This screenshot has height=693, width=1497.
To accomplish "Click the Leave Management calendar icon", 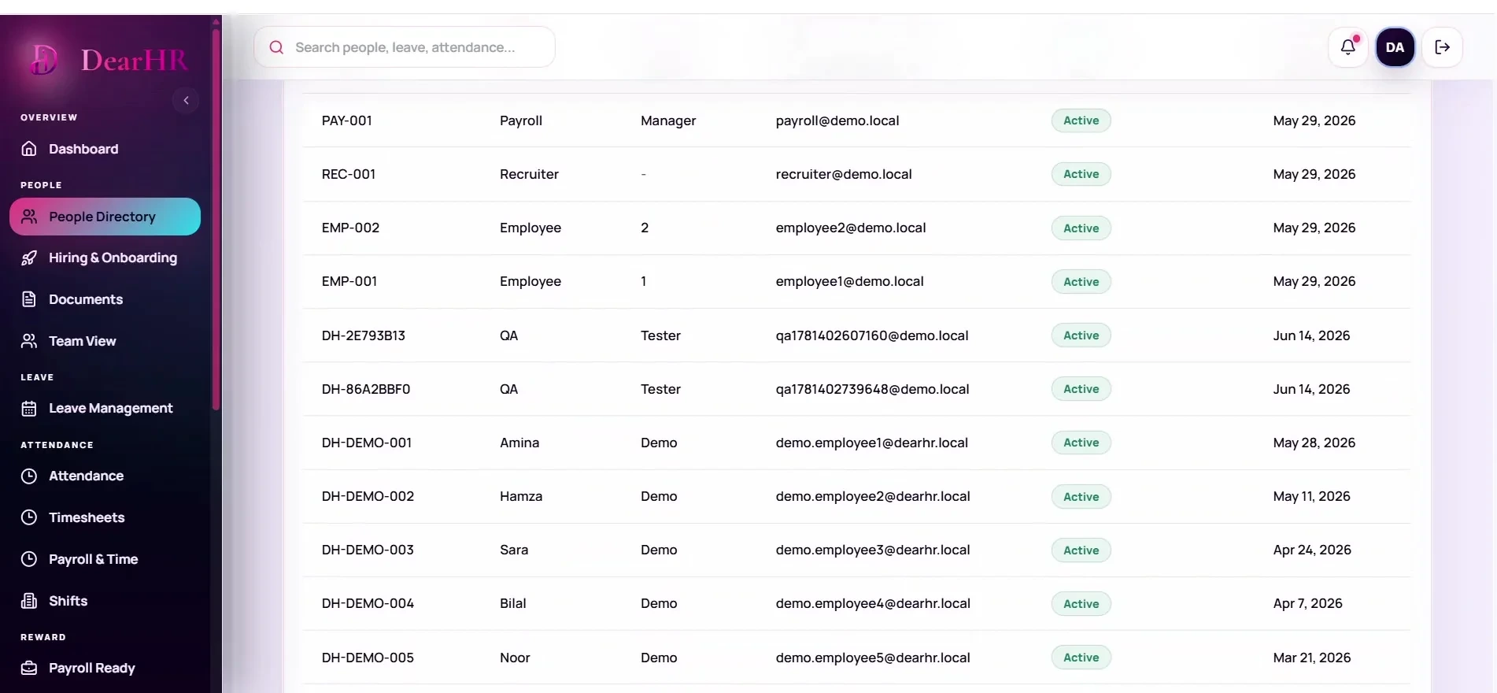I will pos(29,408).
